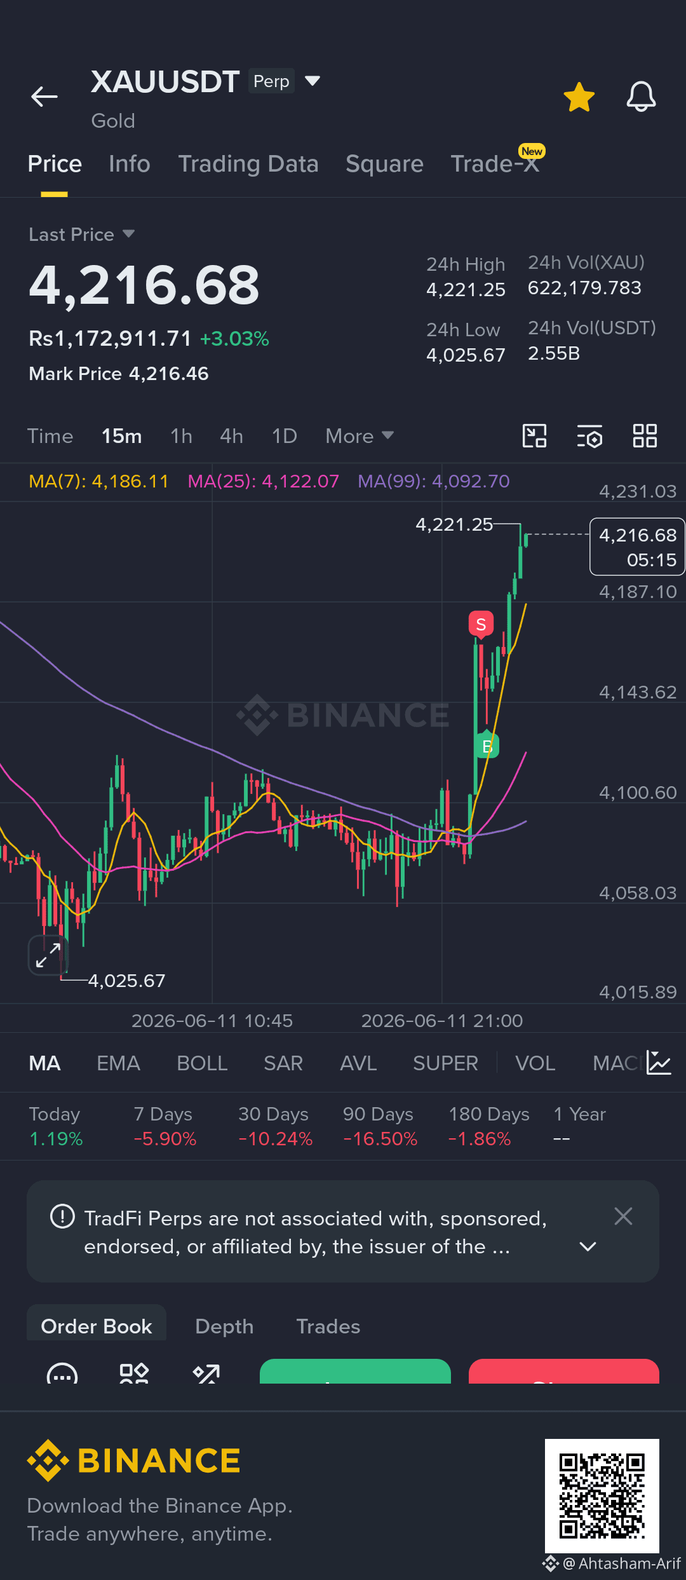Switch chart to 1D interval
Image resolution: width=686 pixels, height=1580 pixels.
point(284,437)
